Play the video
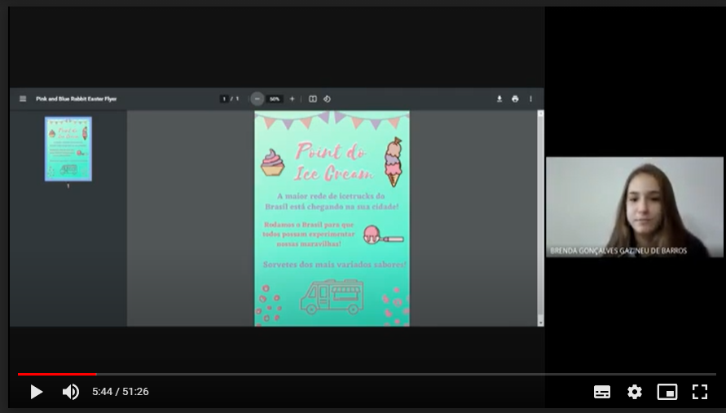The width and height of the screenshot is (726, 413). [36, 392]
